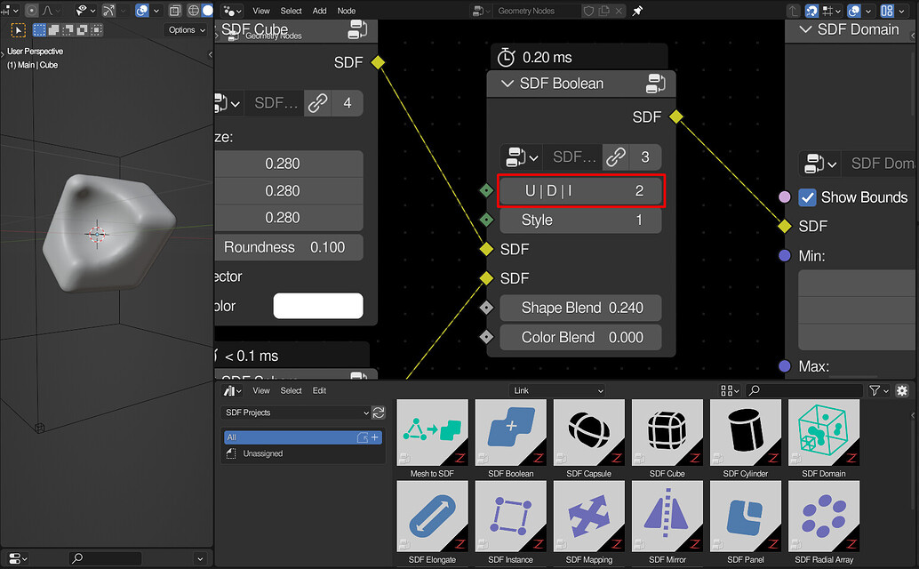Screen dimensions: 919x569
Task: Open the SDF Projects library dropdown
Action: coord(296,413)
